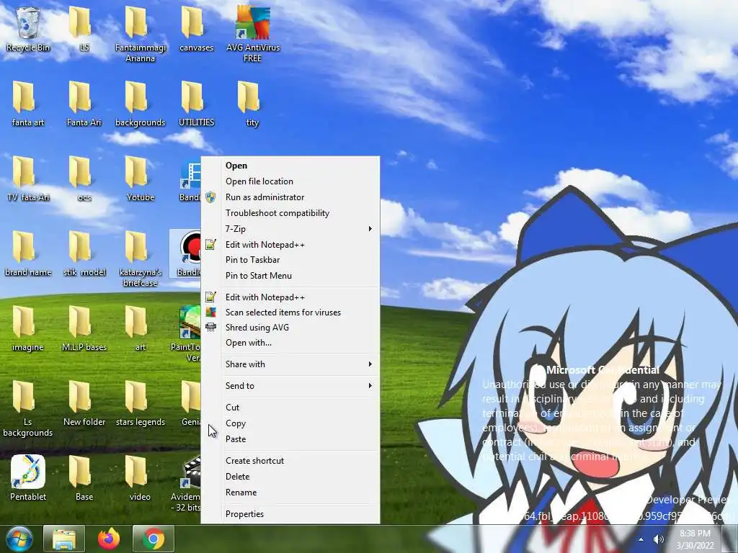Viewport: 738px width, 553px height.
Task: Choose Copy in context menu
Action: [290, 423]
